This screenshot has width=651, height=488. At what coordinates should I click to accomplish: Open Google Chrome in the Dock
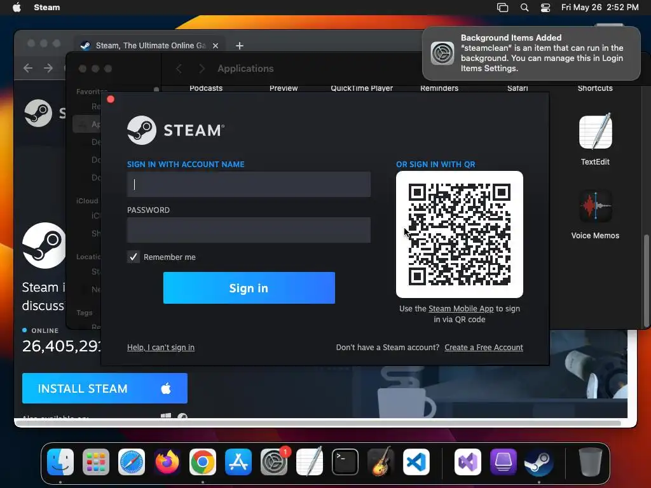click(203, 462)
